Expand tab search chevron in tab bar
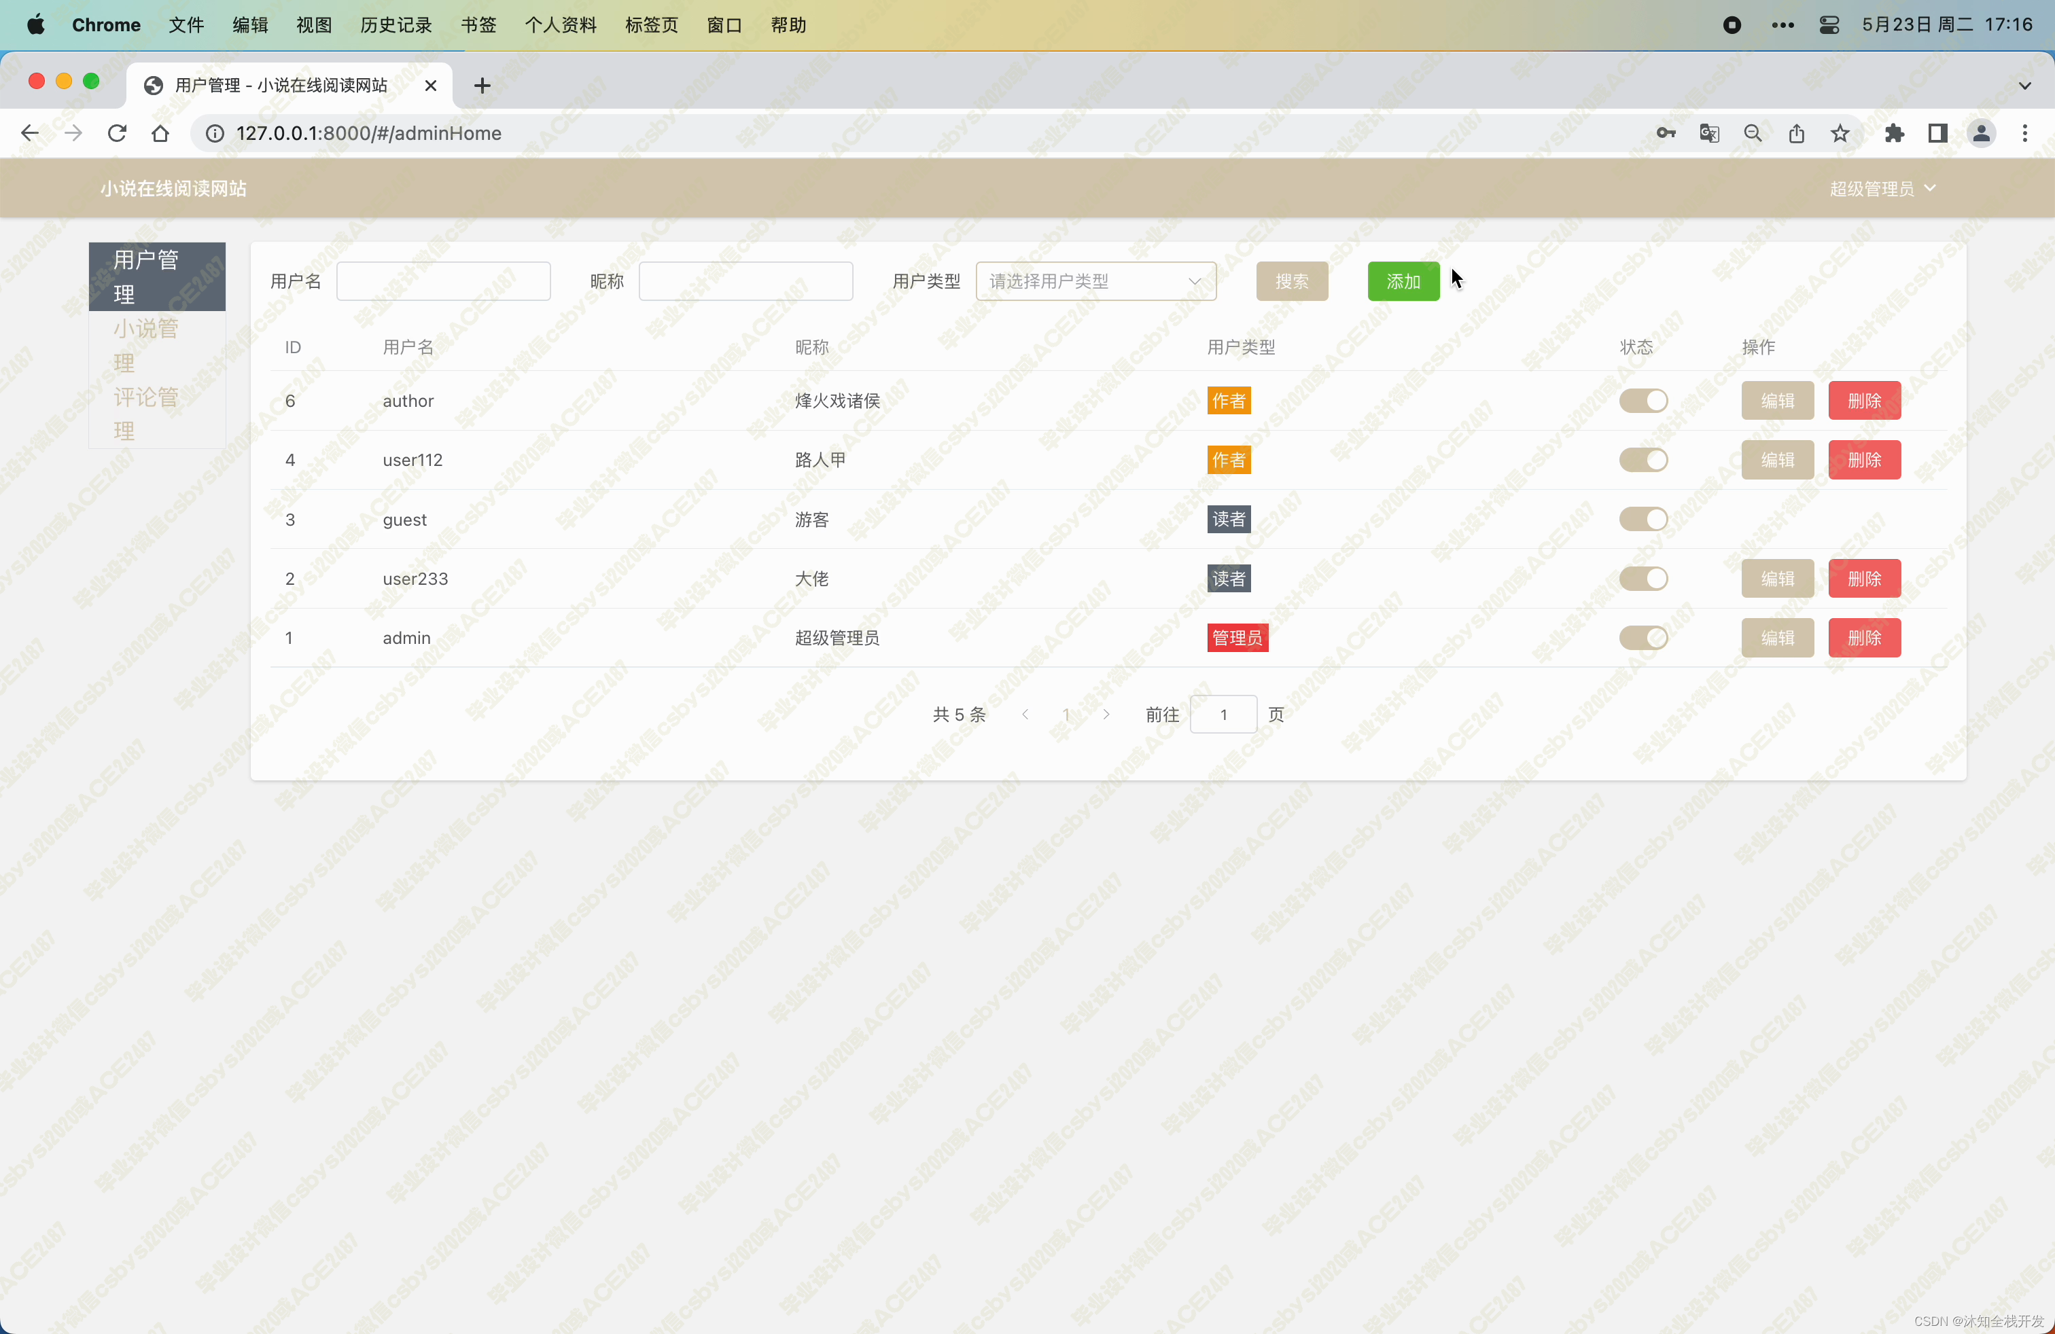2055x1334 pixels. tap(2024, 86)
